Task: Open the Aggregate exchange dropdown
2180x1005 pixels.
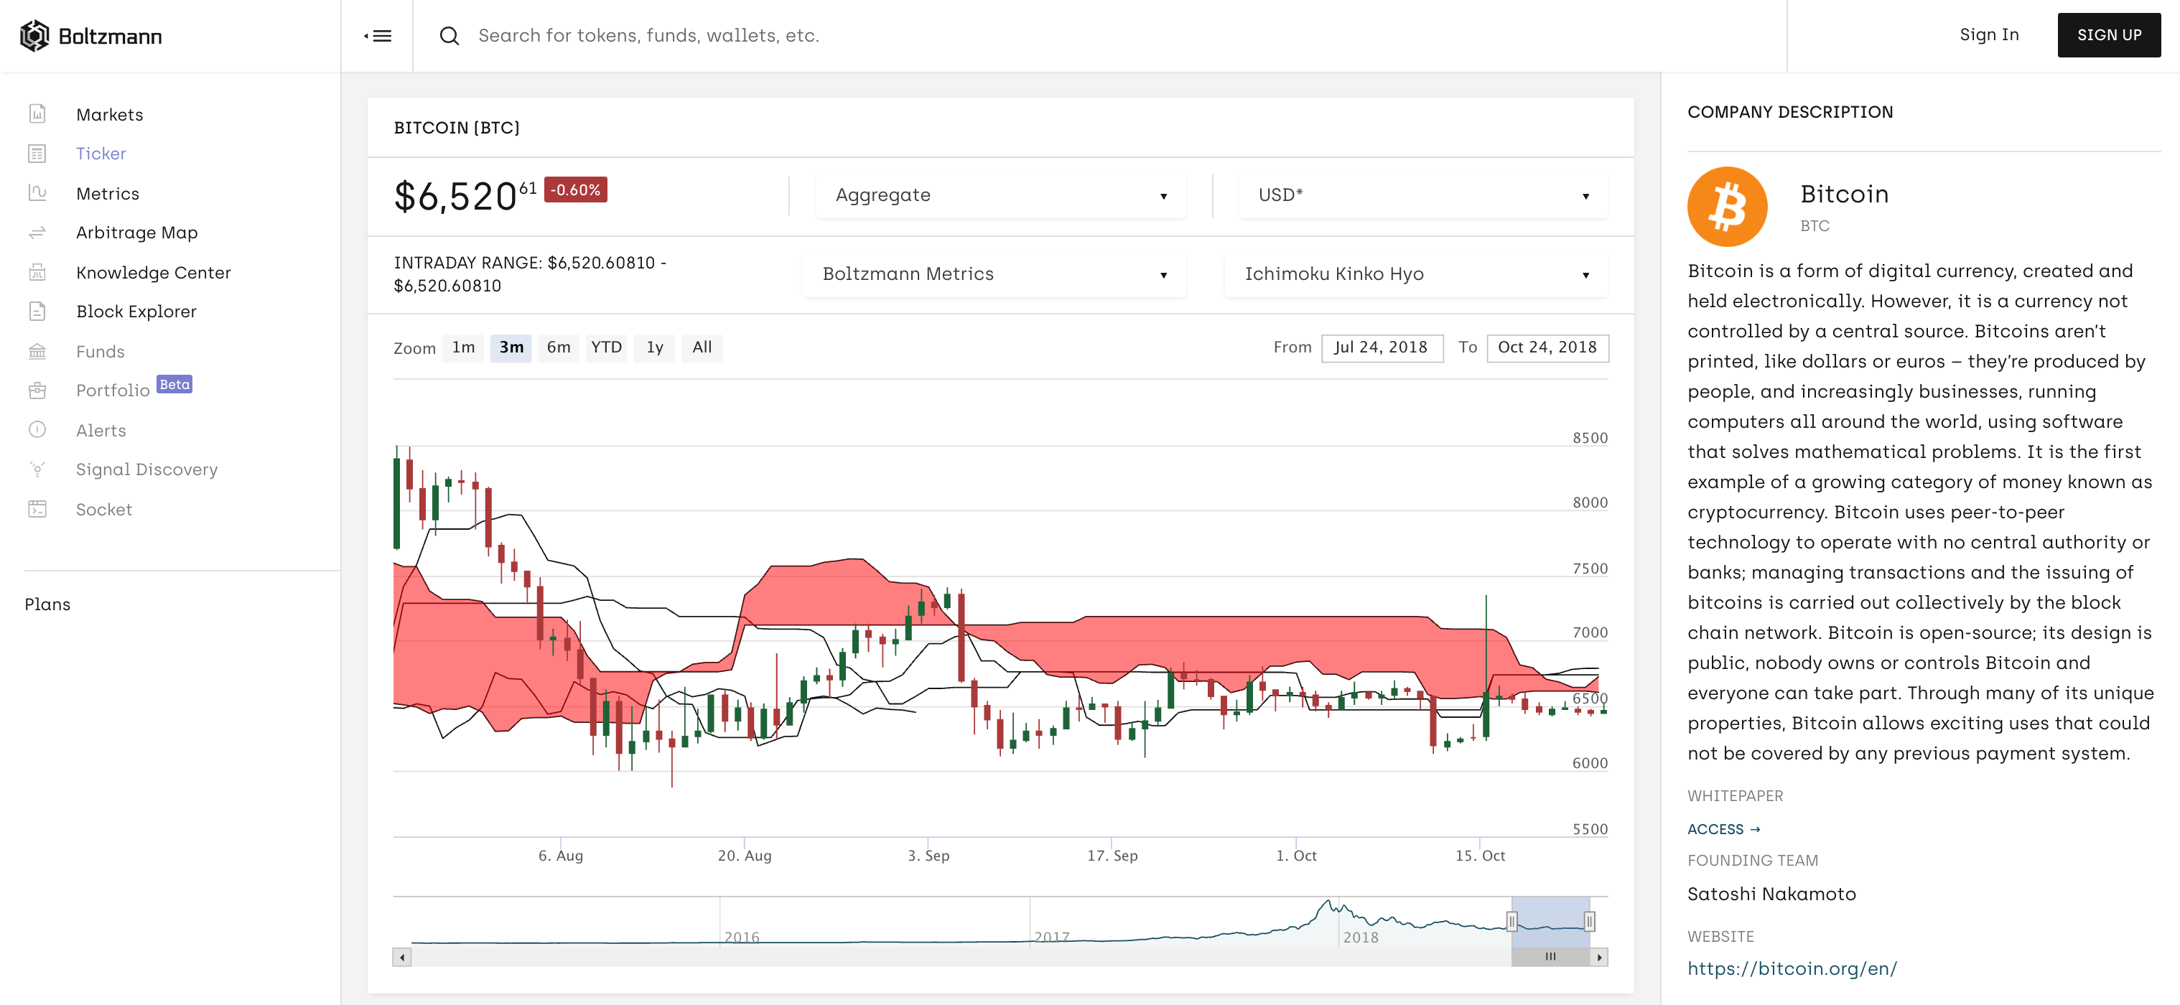Action: point(1000,195)
